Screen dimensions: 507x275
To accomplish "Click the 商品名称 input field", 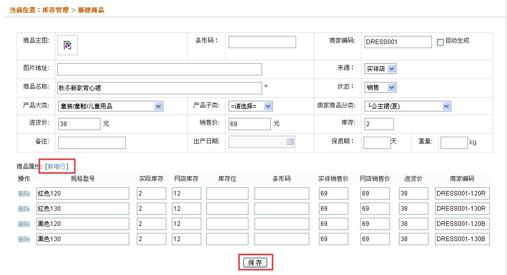I will point(159,88).
